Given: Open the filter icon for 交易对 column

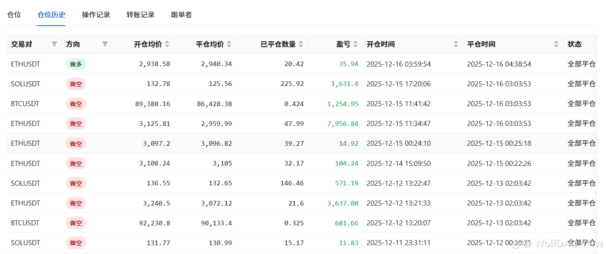Looking at the screenshot, I should click(x=54, y=44).
